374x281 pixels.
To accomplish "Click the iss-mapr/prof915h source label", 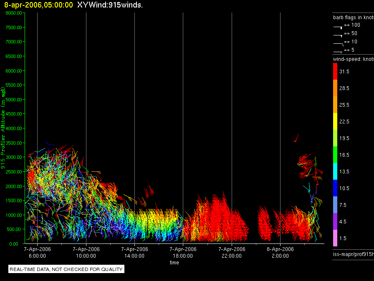I will [354, 254].
